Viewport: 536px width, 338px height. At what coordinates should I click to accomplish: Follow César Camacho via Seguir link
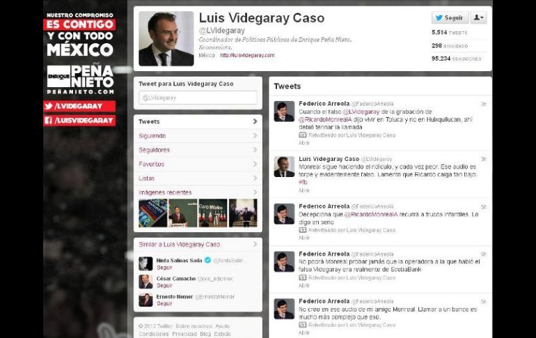click(164, 286)
